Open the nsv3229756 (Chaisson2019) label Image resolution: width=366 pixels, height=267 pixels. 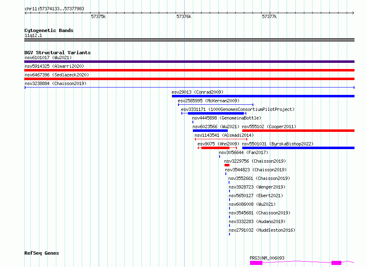(x=255, y=161)
